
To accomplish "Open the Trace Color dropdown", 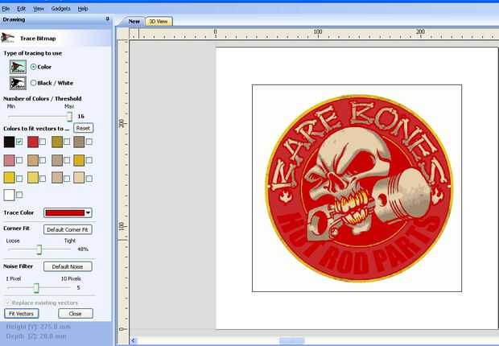I will click(x=89, y=212).
